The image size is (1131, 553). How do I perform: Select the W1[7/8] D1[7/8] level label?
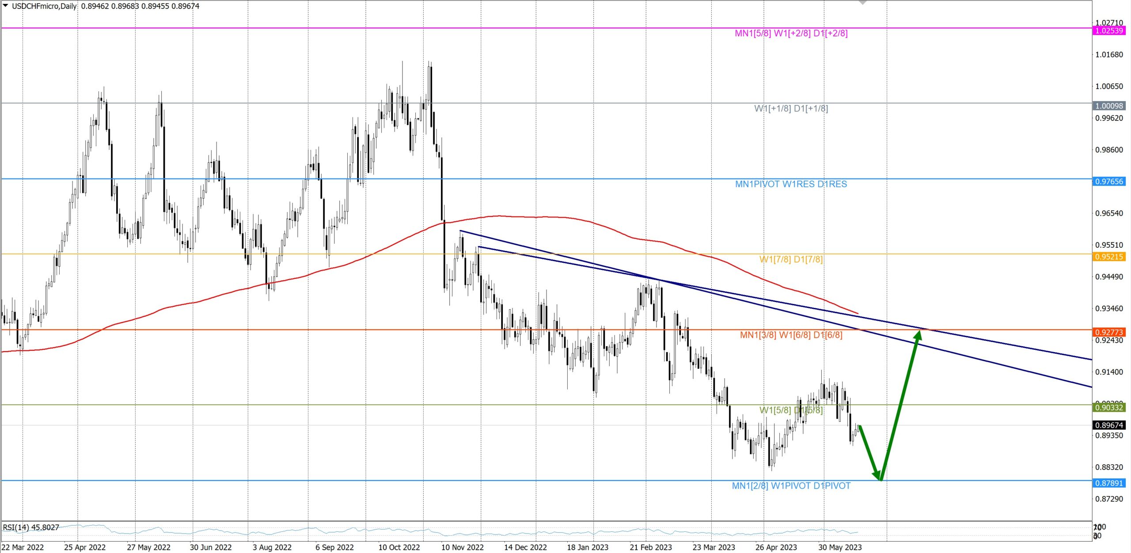pos(791,259)
